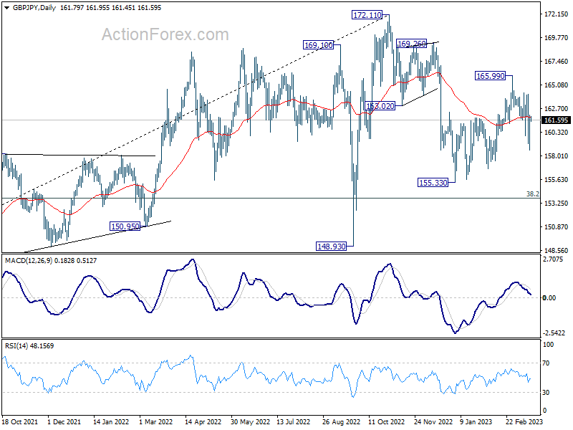Image resolution: width=573 pixels, height=430 pixels.
Task: Click the RSI(14) 48.1569 indicator title
Action: [x=29, y=345]
